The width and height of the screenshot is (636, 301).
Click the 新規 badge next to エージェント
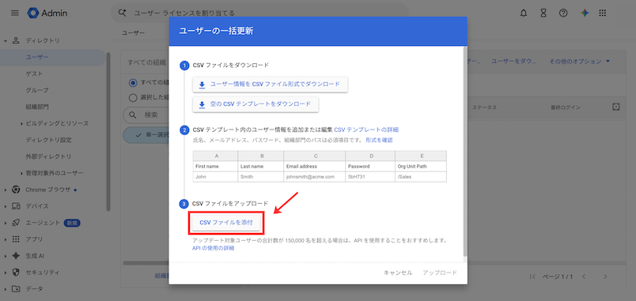71,223
